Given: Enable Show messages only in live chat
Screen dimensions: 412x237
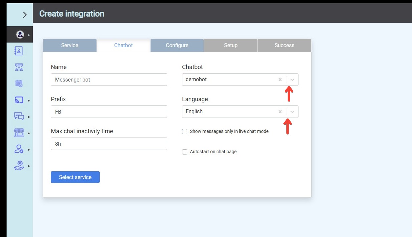Looking at the screenshot, I should 185,132.
